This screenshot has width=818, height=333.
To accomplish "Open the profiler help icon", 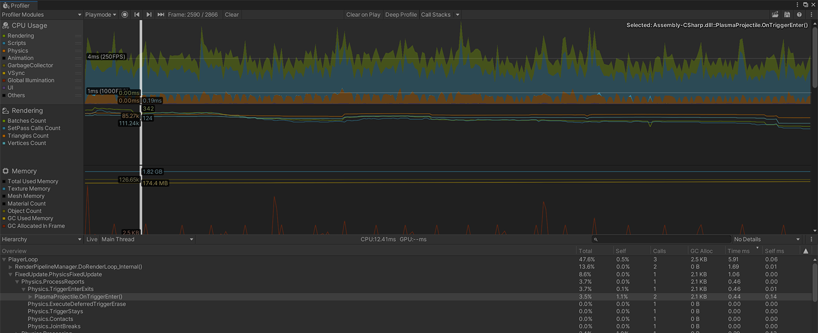I will [799, 15].
